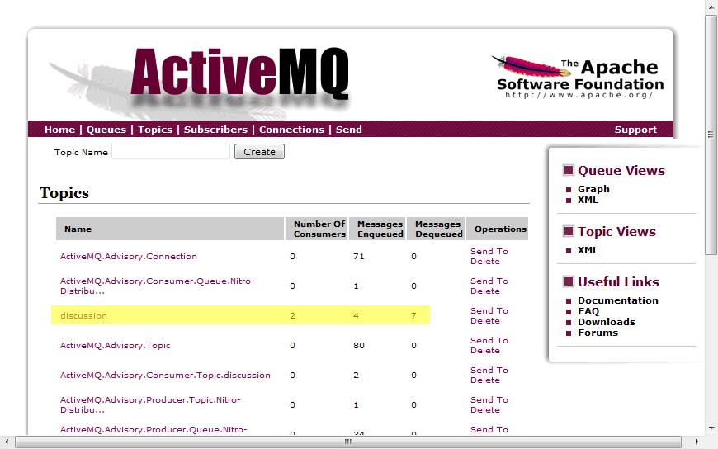Image resolution: width=718 pixels, height=449 pixels.
Task: Click the vertical scrollbar thumb
Action: (711, 135)
